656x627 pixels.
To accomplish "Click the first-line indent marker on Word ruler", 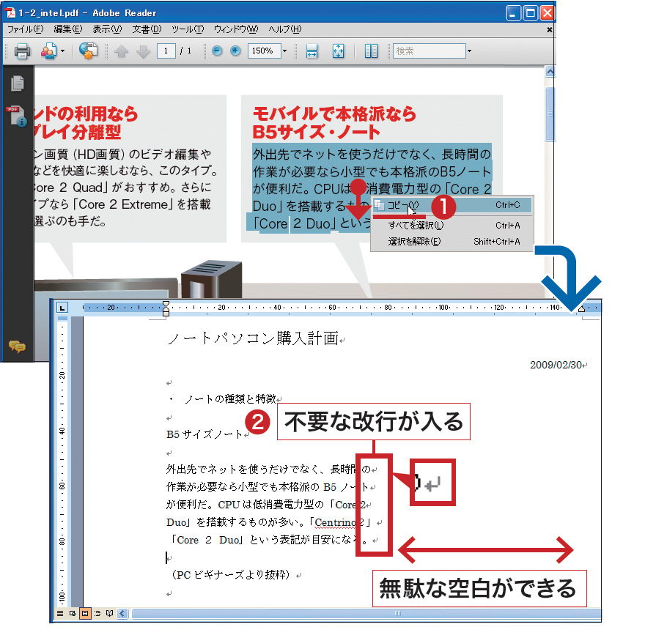I will [x=166, y=305].
